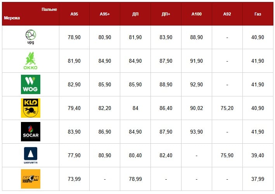The height and width of the screenshot is (194, 275).
Task: Click the yellow KLO logo
Action: pyautogui.click(x=31, y=108)
